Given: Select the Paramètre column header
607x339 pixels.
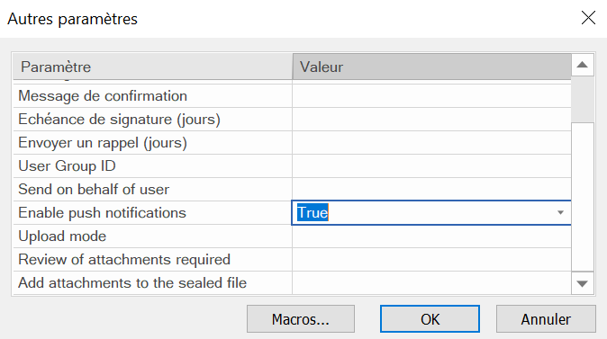Looking at the screenshot, I should [152, 67].
